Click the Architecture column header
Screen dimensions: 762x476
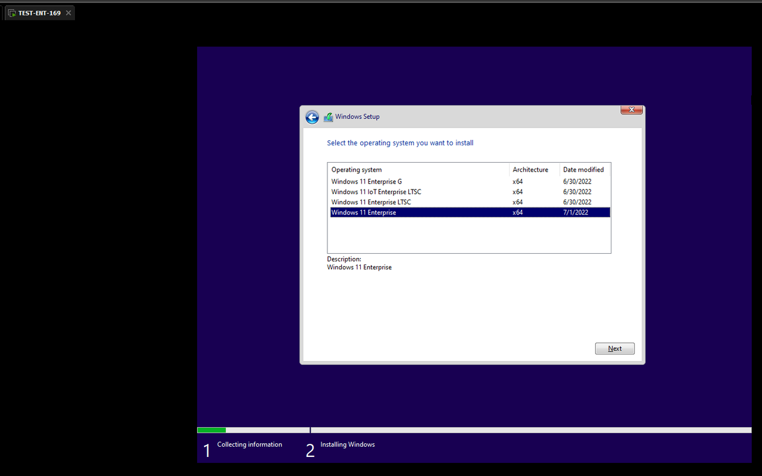535,170
